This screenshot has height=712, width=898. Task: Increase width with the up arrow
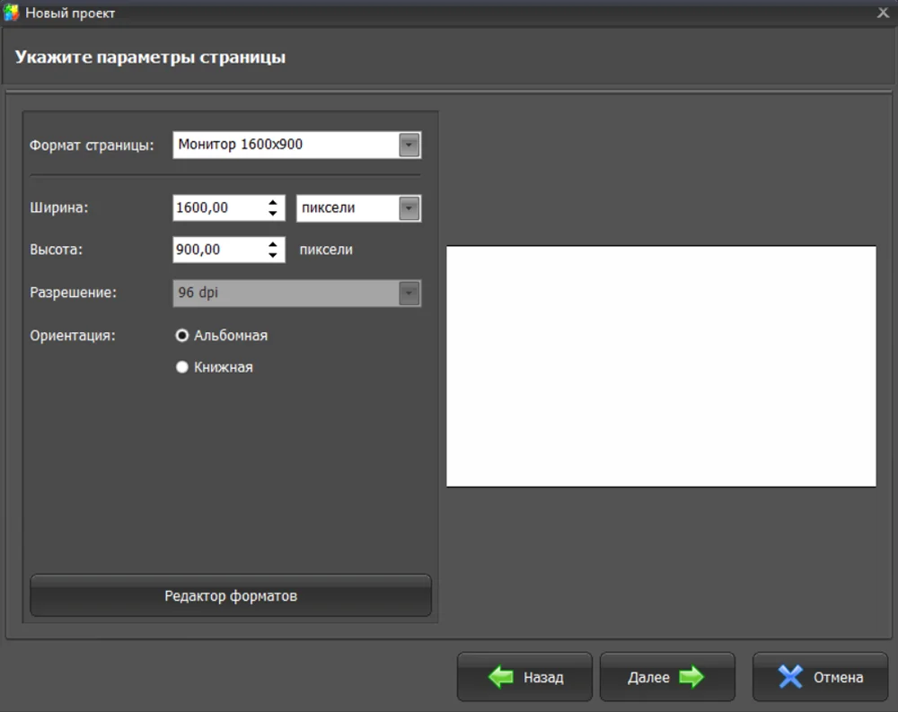(x=273, y=202)
